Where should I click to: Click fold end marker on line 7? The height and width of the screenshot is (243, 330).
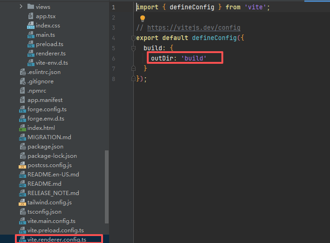click(x=133, y=68)
